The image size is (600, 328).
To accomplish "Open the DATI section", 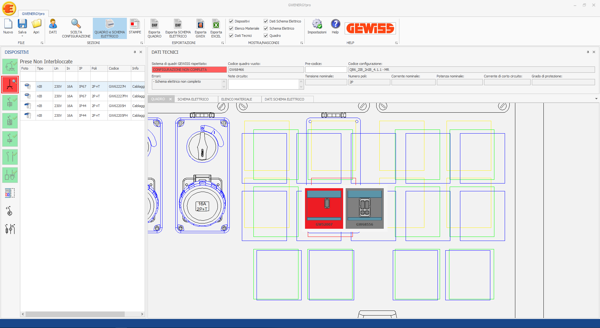I will tap(53, 27).
